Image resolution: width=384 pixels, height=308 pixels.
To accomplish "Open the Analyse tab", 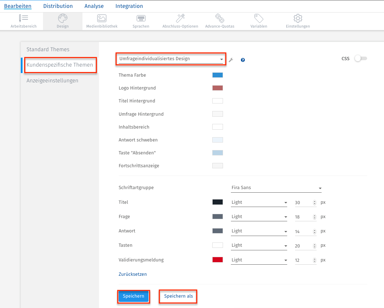I will point(94,6).
